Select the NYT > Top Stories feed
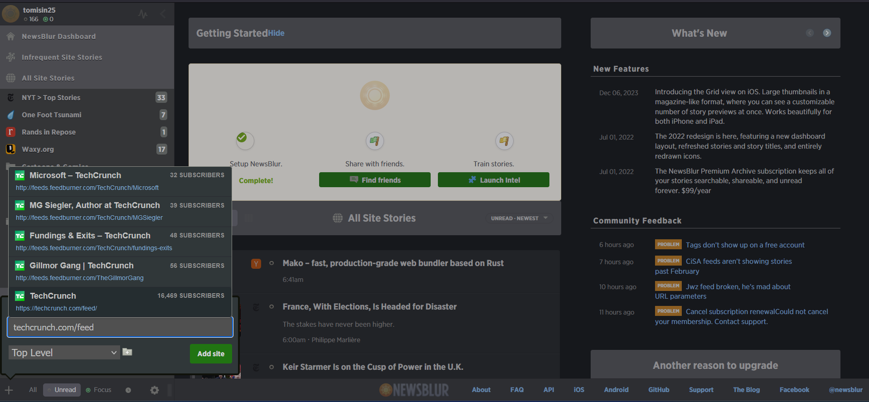Viewport: 869px width, 402px height. [x=87, y=97]
